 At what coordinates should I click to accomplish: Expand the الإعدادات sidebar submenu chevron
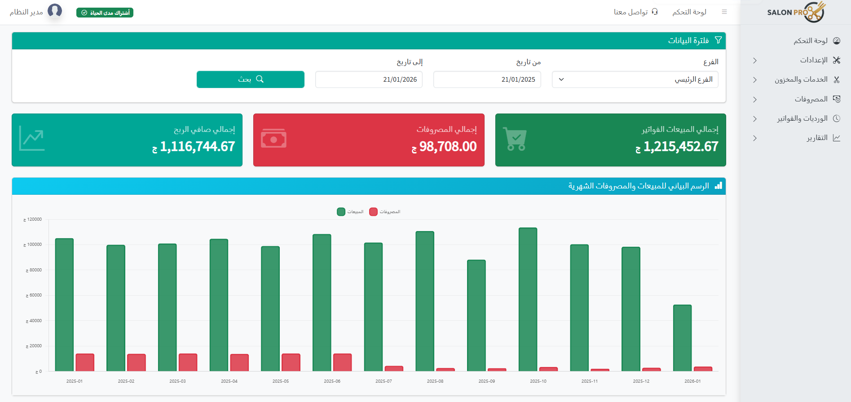[x=755, y=61]
